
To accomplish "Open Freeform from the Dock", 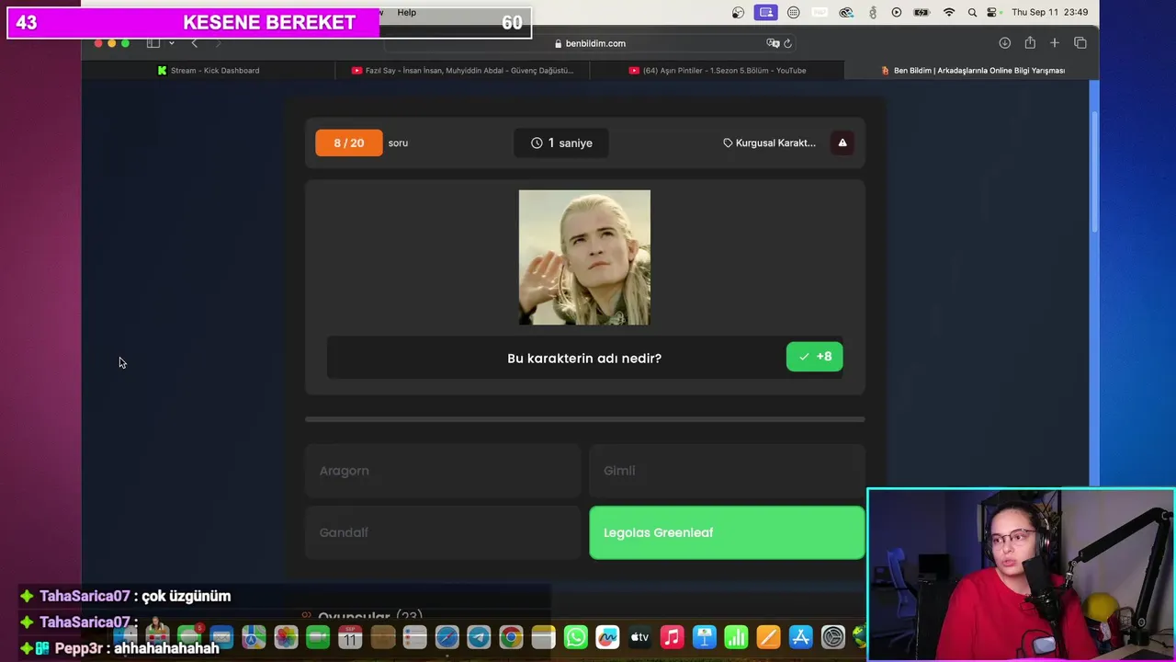I will [x=607, y=637].
